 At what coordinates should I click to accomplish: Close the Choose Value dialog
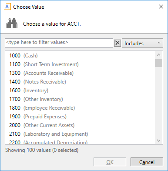161,7
